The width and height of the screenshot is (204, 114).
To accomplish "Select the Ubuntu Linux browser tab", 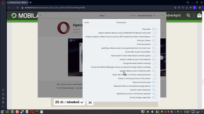I will pyautogui.click(x=17, y=3).
